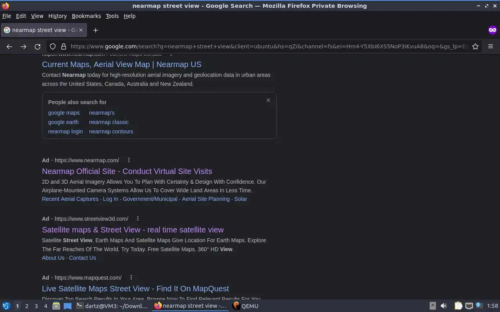
Task: Open the site security padlock info
Action: click(63, 46)
